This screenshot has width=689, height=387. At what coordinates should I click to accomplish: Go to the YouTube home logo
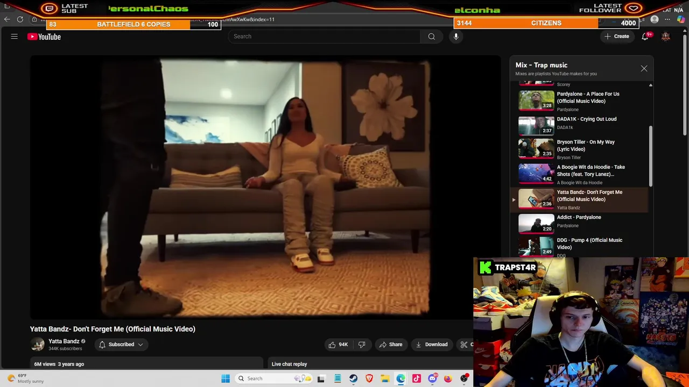pos(44,37)
